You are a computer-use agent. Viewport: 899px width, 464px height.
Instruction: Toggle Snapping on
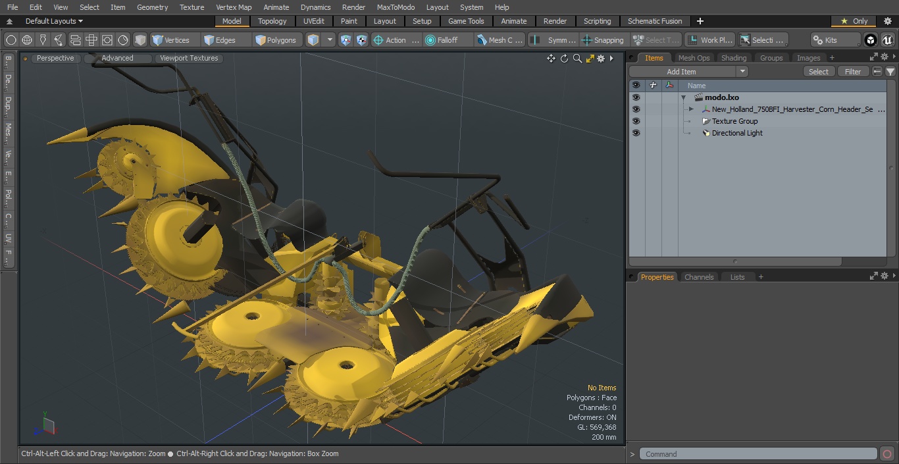click(x=604, y=40)
